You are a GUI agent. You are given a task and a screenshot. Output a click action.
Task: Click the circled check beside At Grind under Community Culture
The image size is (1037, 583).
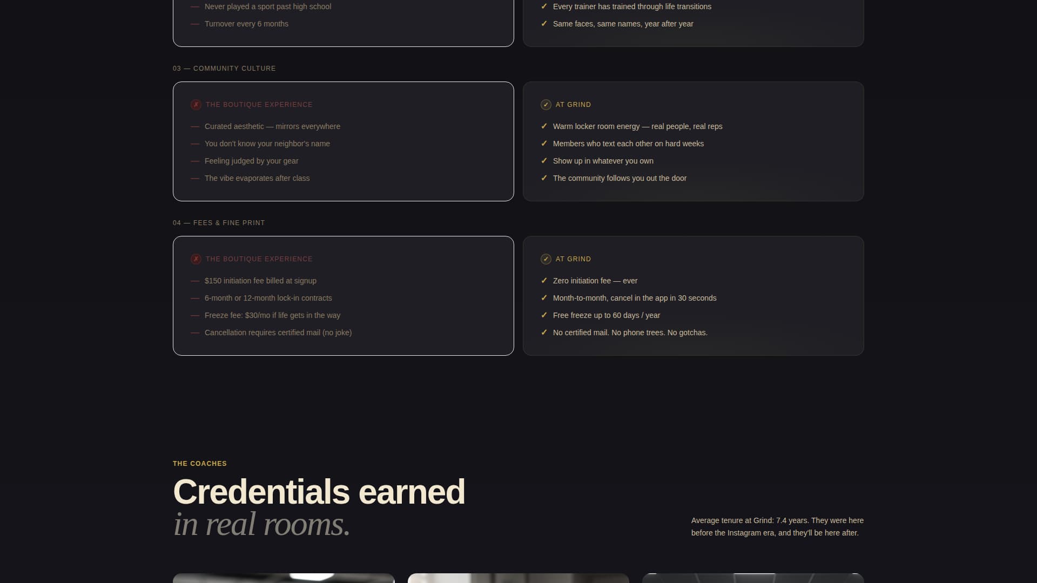click(x=546, y=105)
